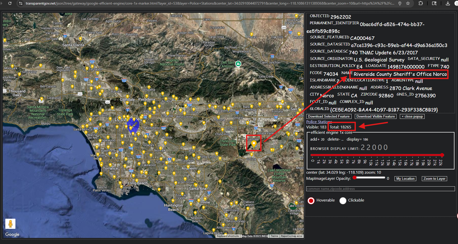Click the marker next to Yorba Linda

coord(199,157)
